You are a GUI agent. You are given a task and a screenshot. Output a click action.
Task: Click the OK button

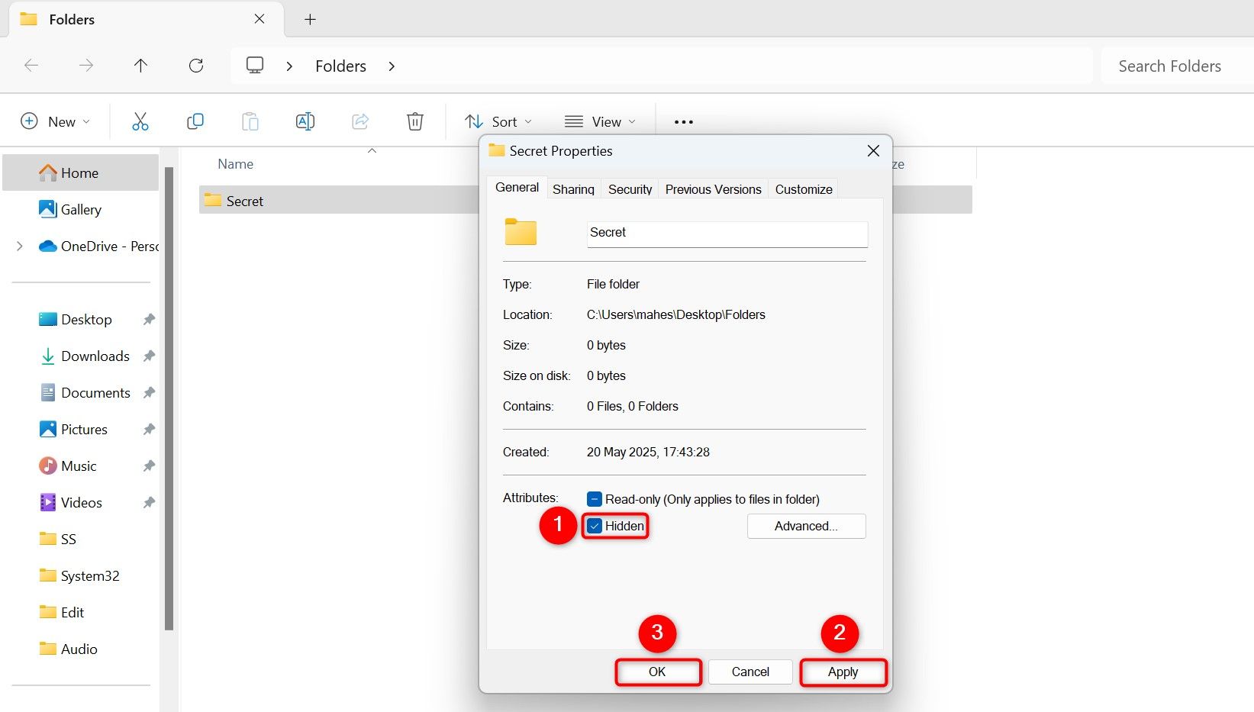[x=658, y=672]
